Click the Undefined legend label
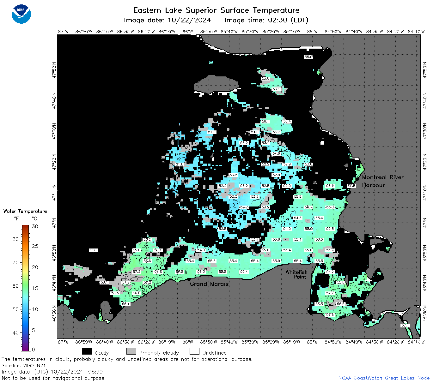Viewport: 433px width, 383px height. click(215, 353)
